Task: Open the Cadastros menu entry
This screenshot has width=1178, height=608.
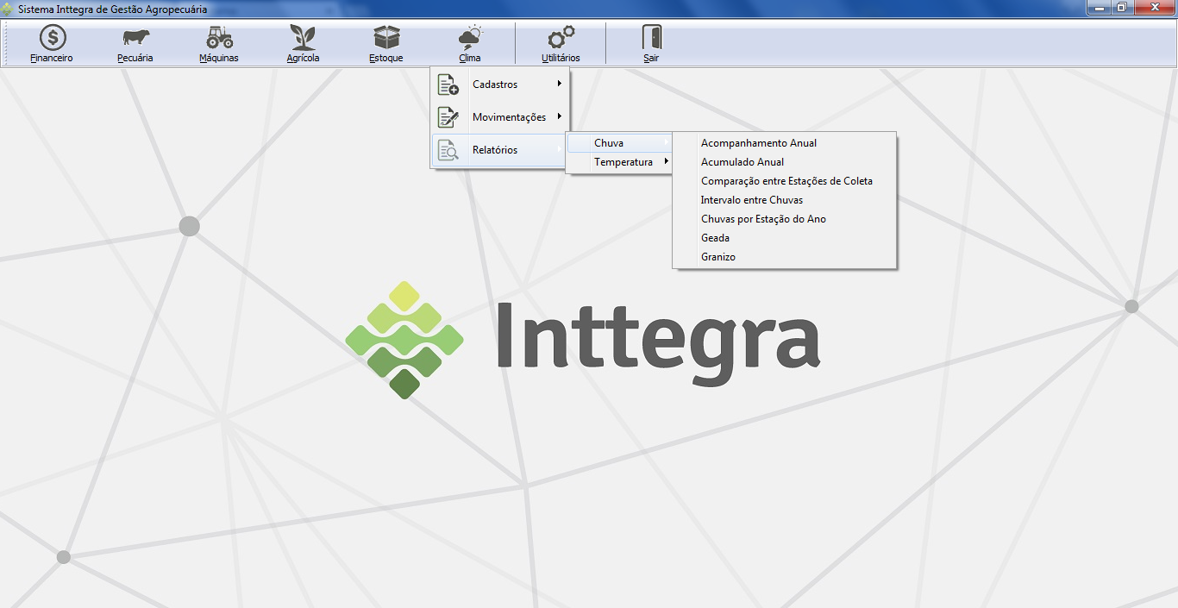Action: pos(499,85)
